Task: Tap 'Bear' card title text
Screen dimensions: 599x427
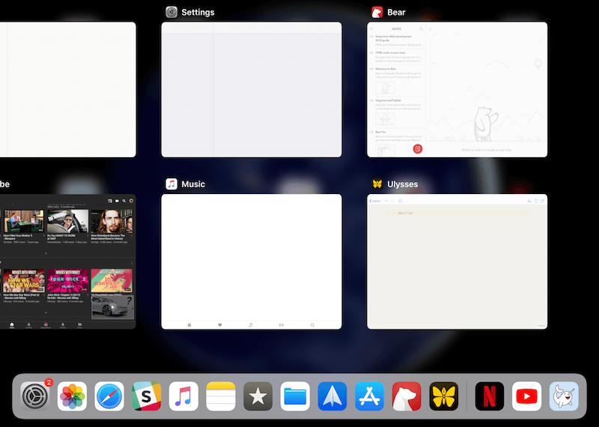Action: point(396,12)
